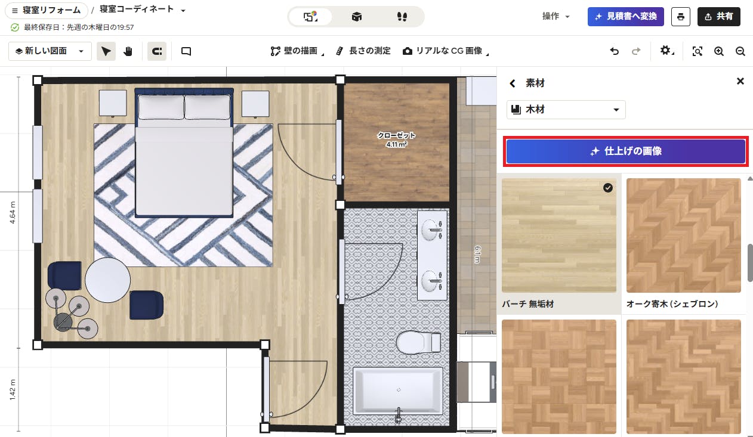This screenshot has height=437, width=753.
Task: Close the 素材 materials panel
Action: 740,82
